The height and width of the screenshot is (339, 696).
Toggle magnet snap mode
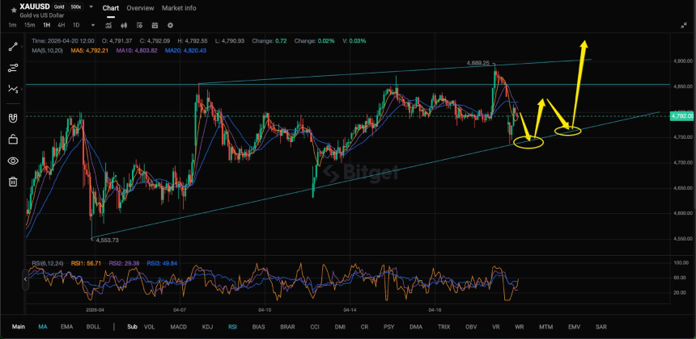13,118
